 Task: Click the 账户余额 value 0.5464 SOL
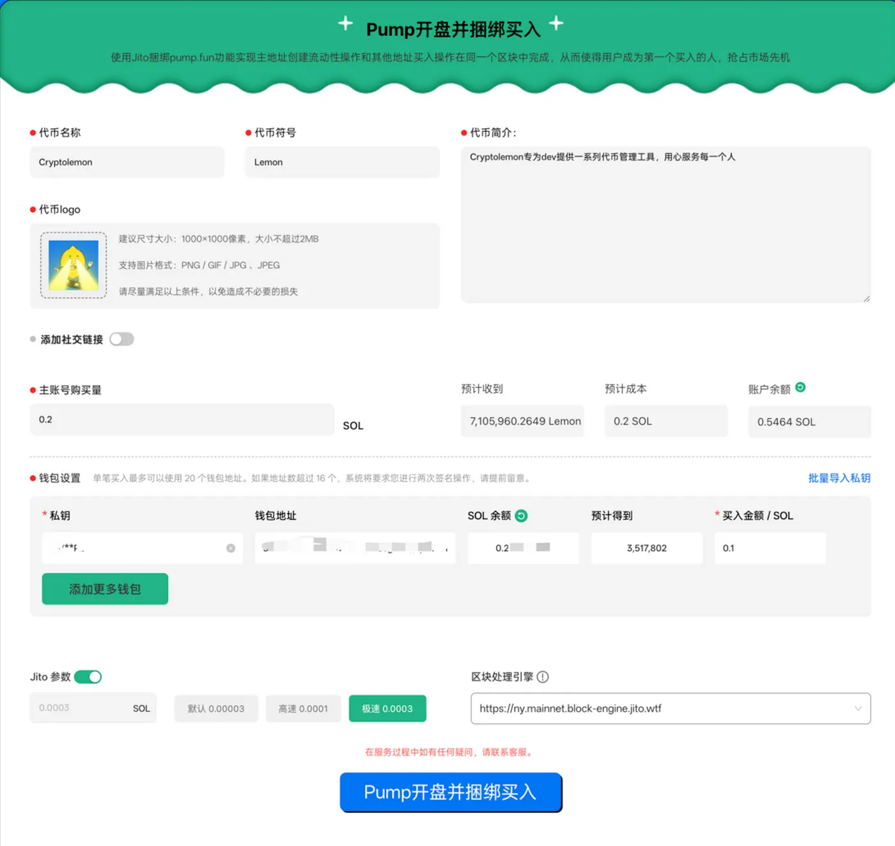(x=809, y=422)
